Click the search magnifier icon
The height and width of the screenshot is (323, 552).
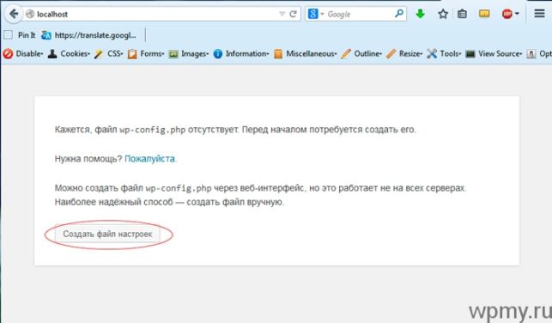click(x=399, y=14)
